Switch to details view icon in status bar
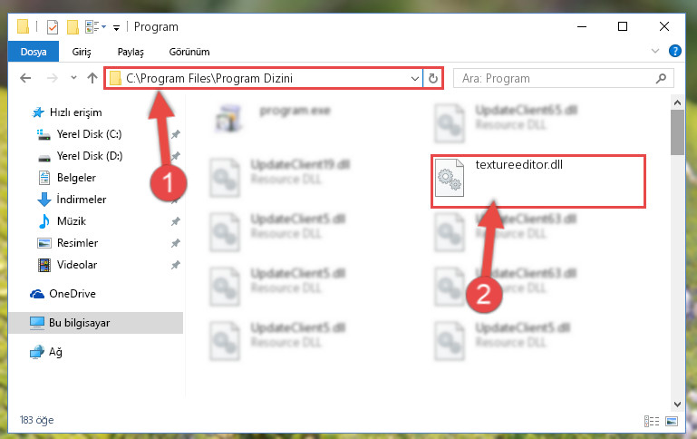This screenshot has height=439, width=697. [651, 421]
